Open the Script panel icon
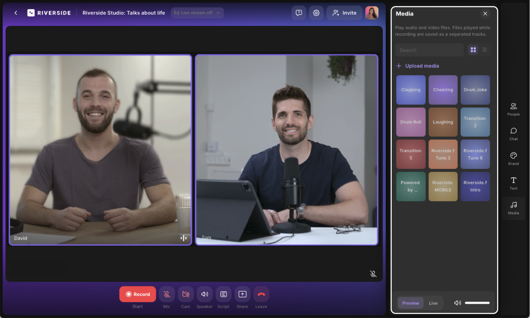 coord(223,294)
